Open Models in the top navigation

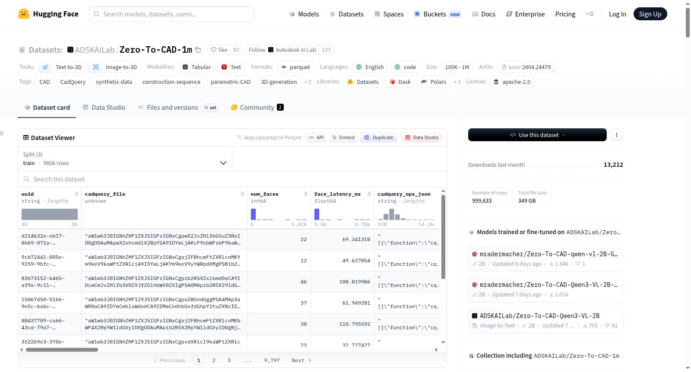304,14
